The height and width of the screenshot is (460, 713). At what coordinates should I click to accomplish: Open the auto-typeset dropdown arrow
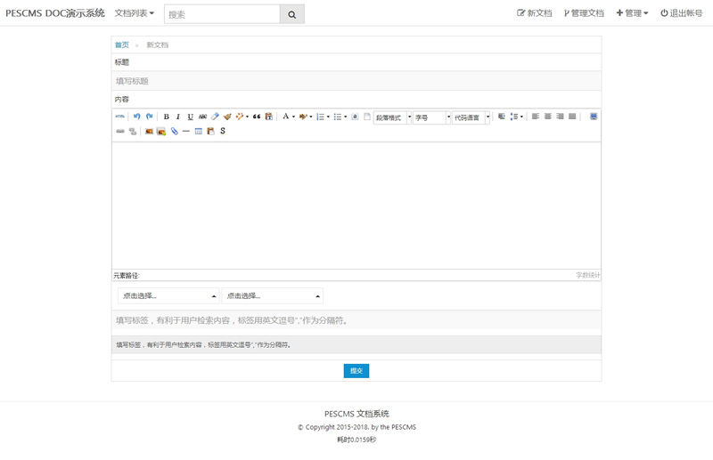tap(248, 117)
